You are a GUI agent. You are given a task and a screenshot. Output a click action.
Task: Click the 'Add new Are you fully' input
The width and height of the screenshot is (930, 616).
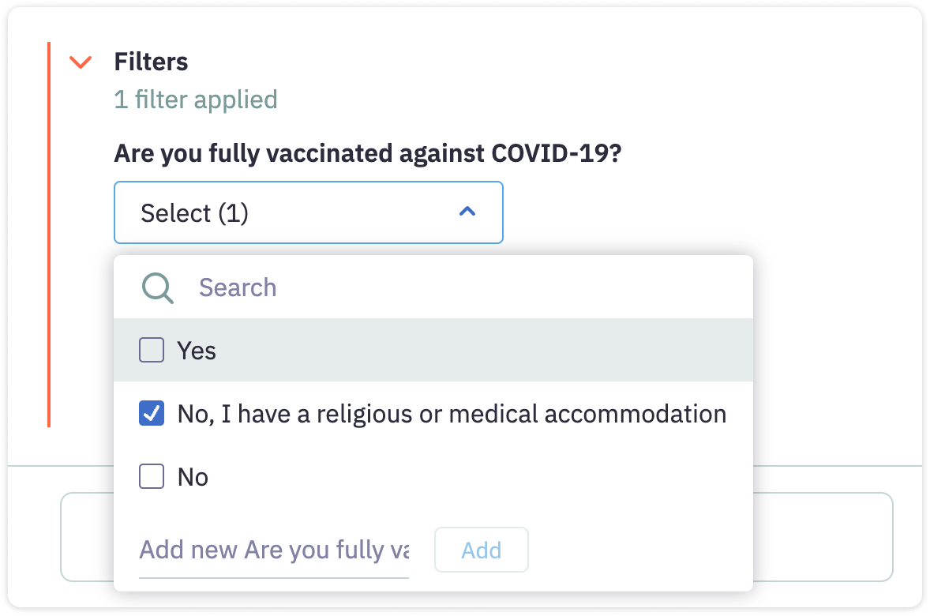[x=274, y=550]
